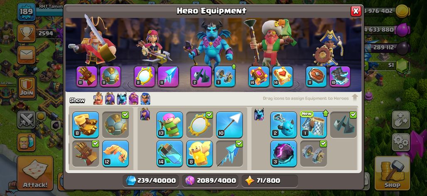Toggle the equipped Frozen Arrow in inventory

(229, 153)
